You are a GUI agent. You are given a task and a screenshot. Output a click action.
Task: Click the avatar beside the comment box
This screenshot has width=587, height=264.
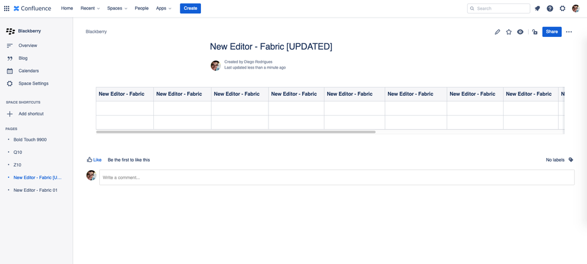point(91,175)
